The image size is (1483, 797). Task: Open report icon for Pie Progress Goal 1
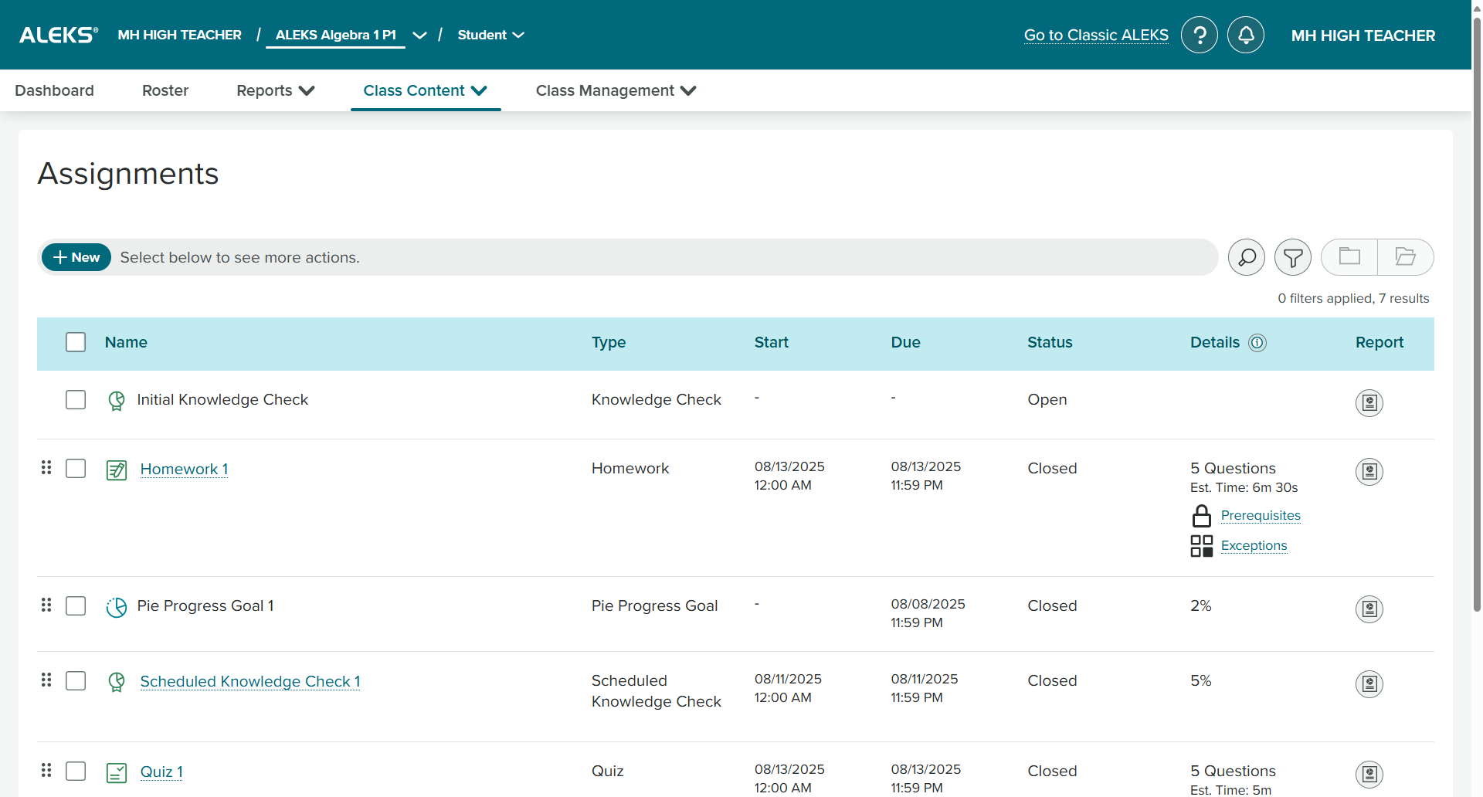(x=1369, y=609)
